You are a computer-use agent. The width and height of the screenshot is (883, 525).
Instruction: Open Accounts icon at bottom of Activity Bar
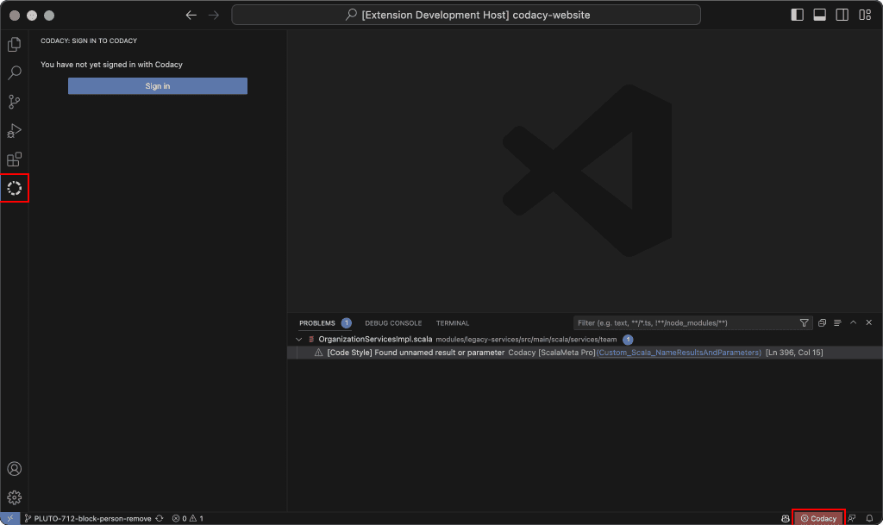[x=14, y=468]
